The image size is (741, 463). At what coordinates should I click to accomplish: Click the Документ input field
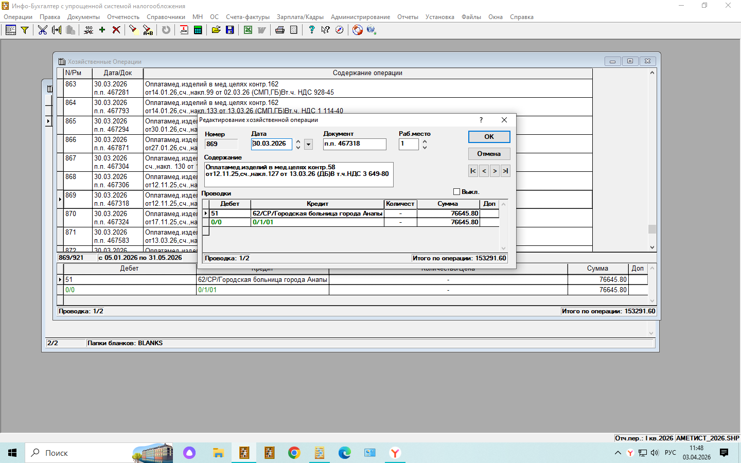pos(355,144)
